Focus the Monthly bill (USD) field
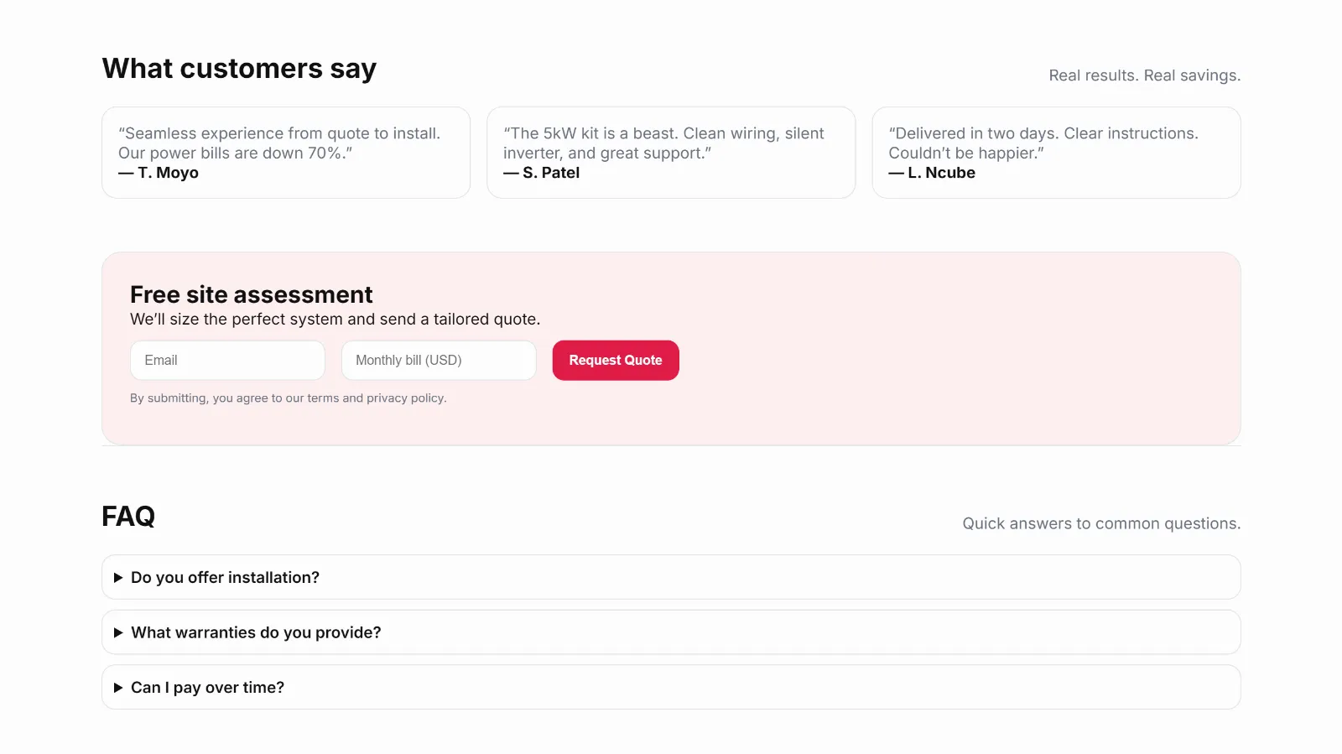Screen dimensions: 1342x754 438,361
